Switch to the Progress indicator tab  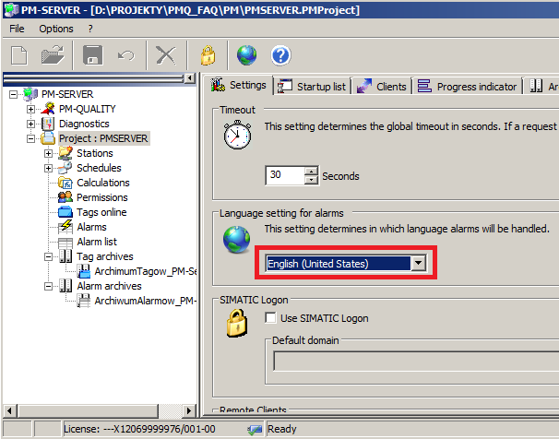pos(467,87)
